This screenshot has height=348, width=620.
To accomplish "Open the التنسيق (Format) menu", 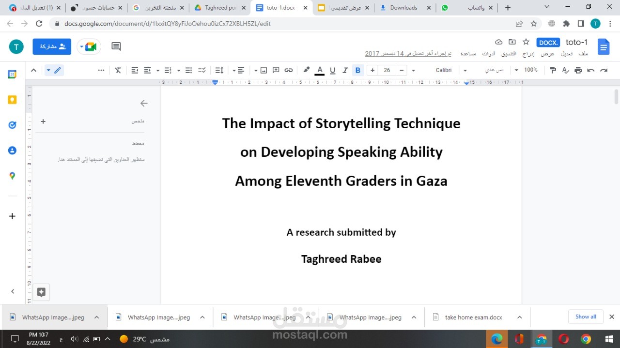I will click(509, 54).
